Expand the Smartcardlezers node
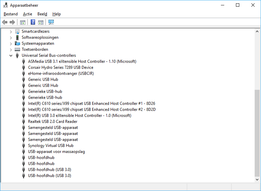 click(x=11, y=32)
